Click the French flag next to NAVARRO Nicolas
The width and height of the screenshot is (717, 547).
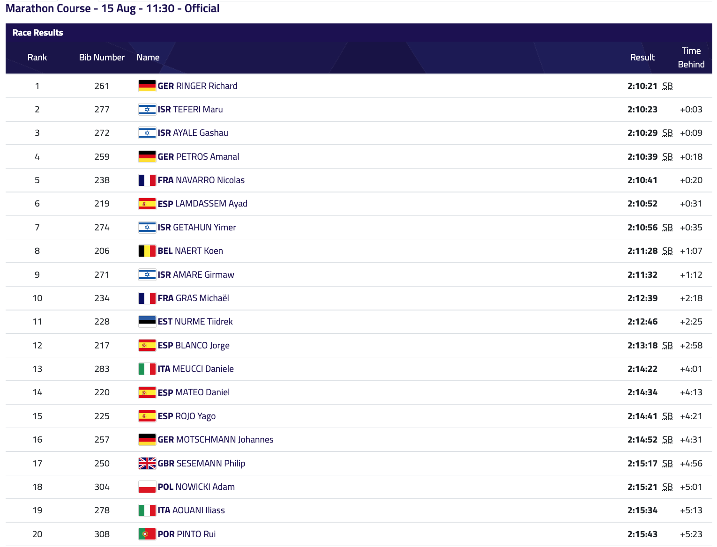point(147,180)
